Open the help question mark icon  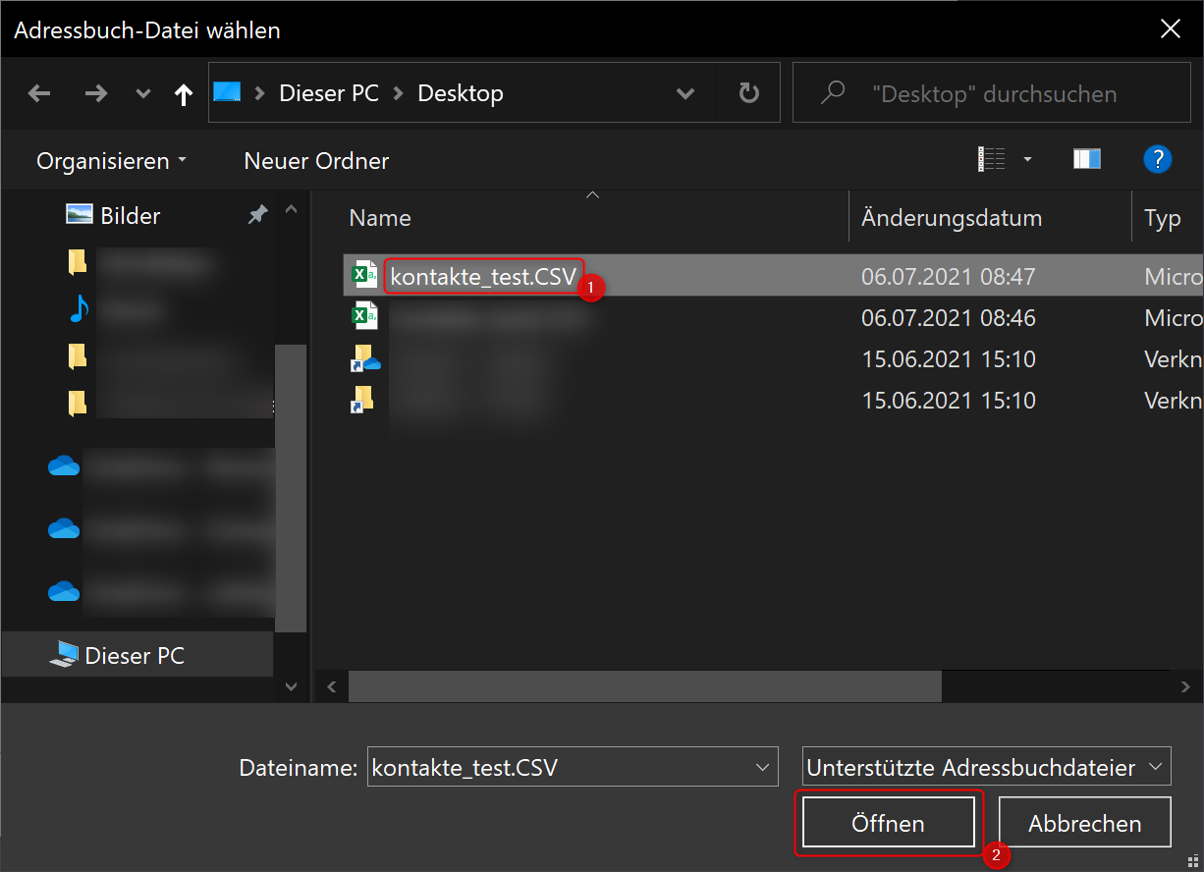1158,159
